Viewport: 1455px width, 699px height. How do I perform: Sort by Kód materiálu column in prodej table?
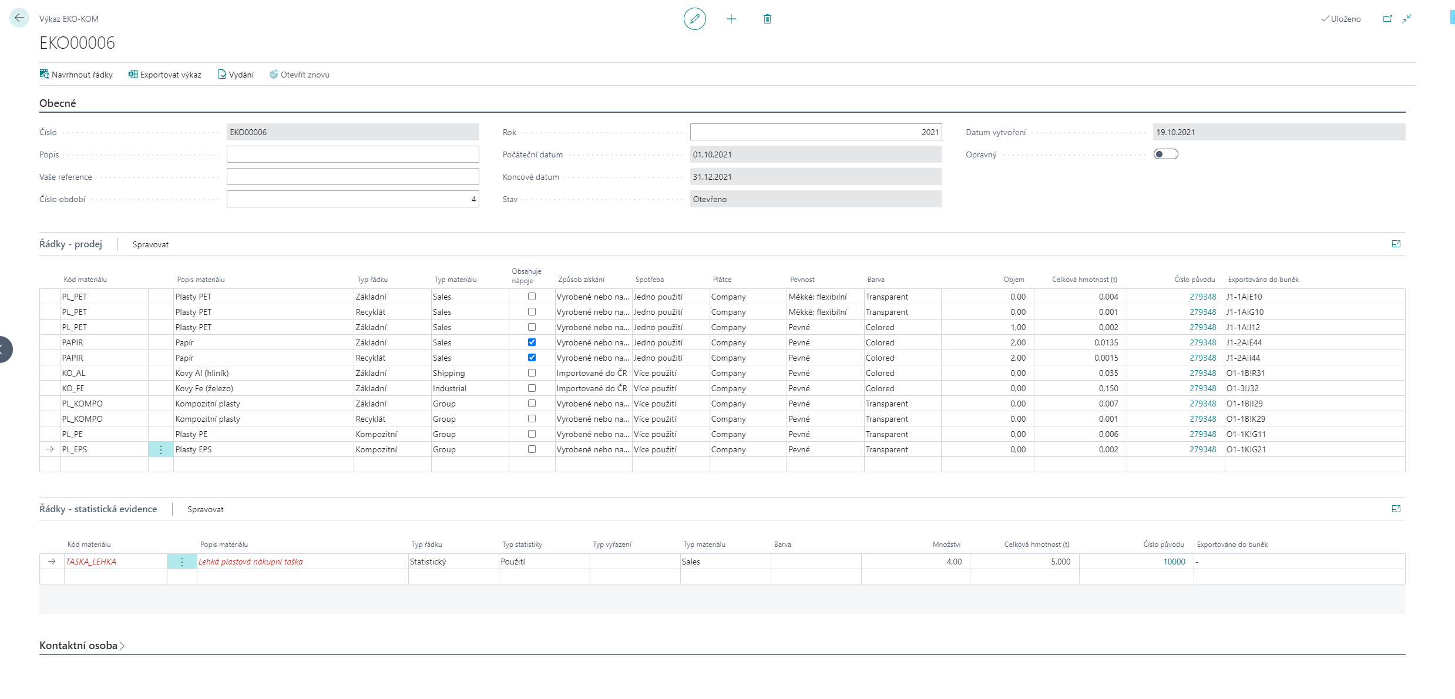85,280
